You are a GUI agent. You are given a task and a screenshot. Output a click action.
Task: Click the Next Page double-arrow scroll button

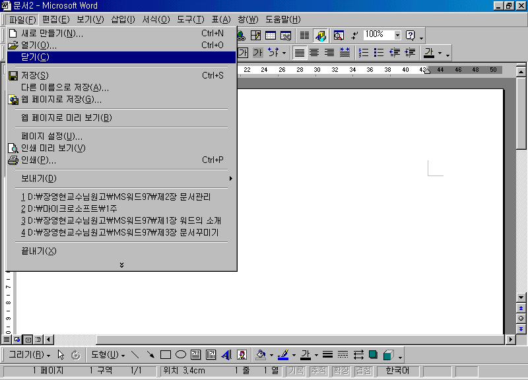click(x=521, y=329)
